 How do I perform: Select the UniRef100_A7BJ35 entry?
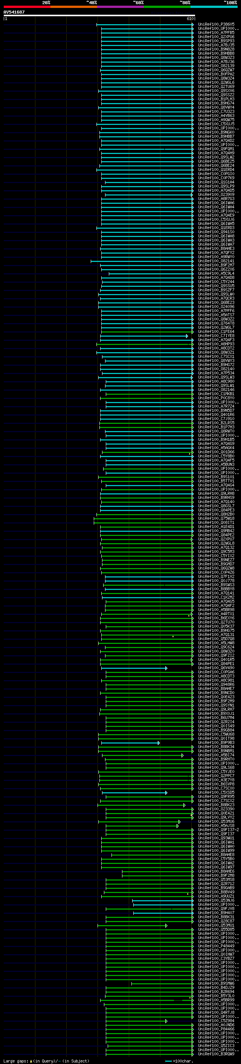click(216, 45)
